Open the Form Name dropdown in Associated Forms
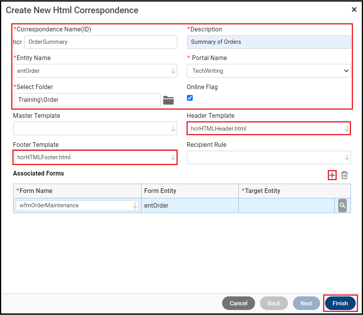Viewport: 363px width, 315px height. pos(135,205)
